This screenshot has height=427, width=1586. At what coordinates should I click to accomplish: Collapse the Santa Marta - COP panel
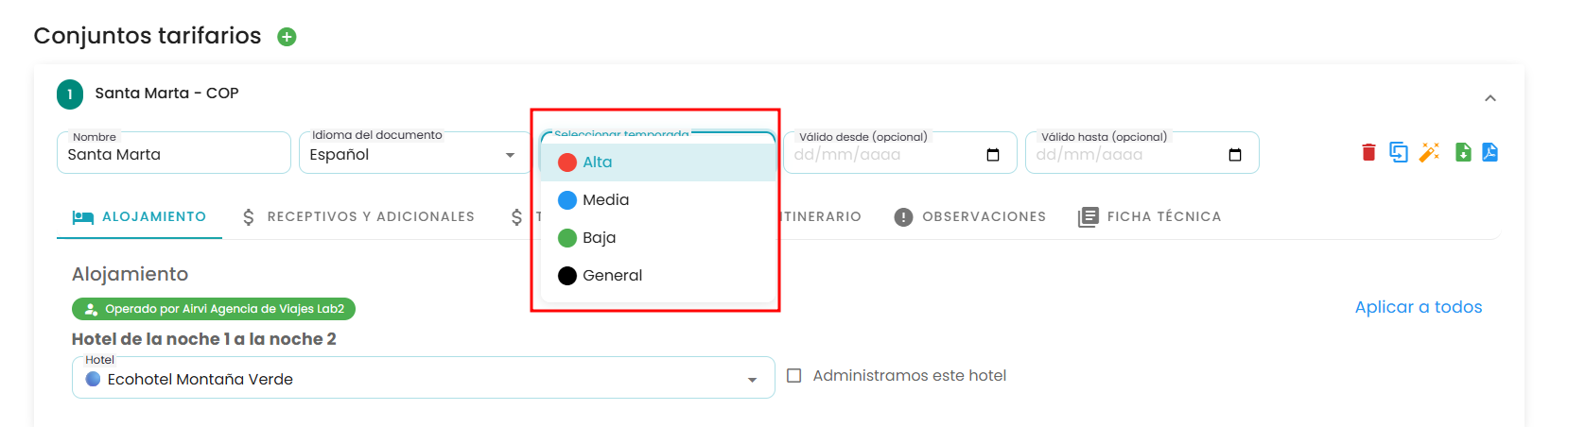coord(1490,98)
